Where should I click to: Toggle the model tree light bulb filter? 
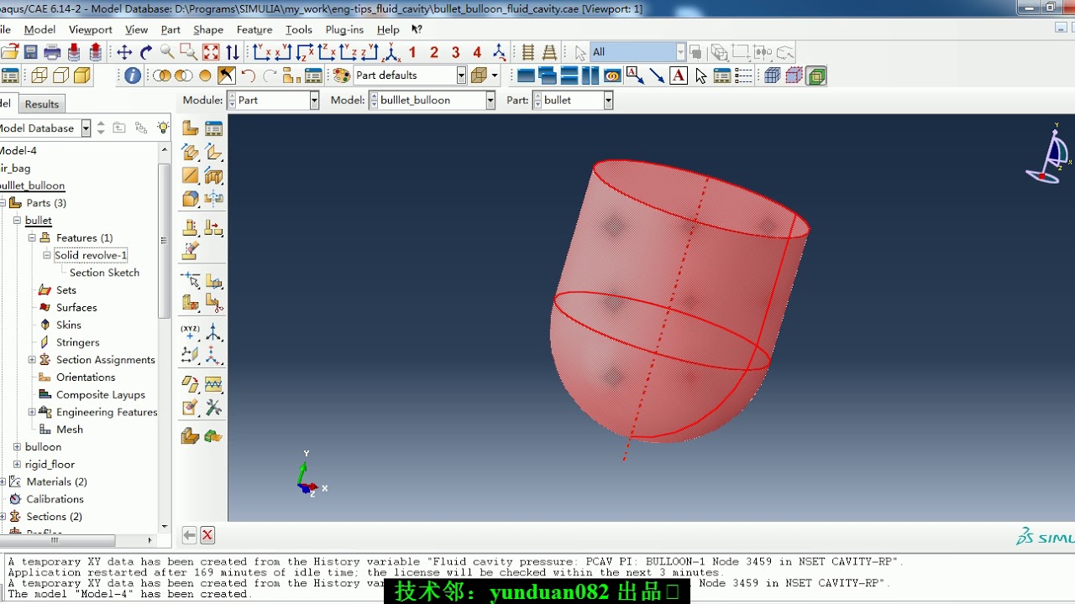tap(163, 128)
